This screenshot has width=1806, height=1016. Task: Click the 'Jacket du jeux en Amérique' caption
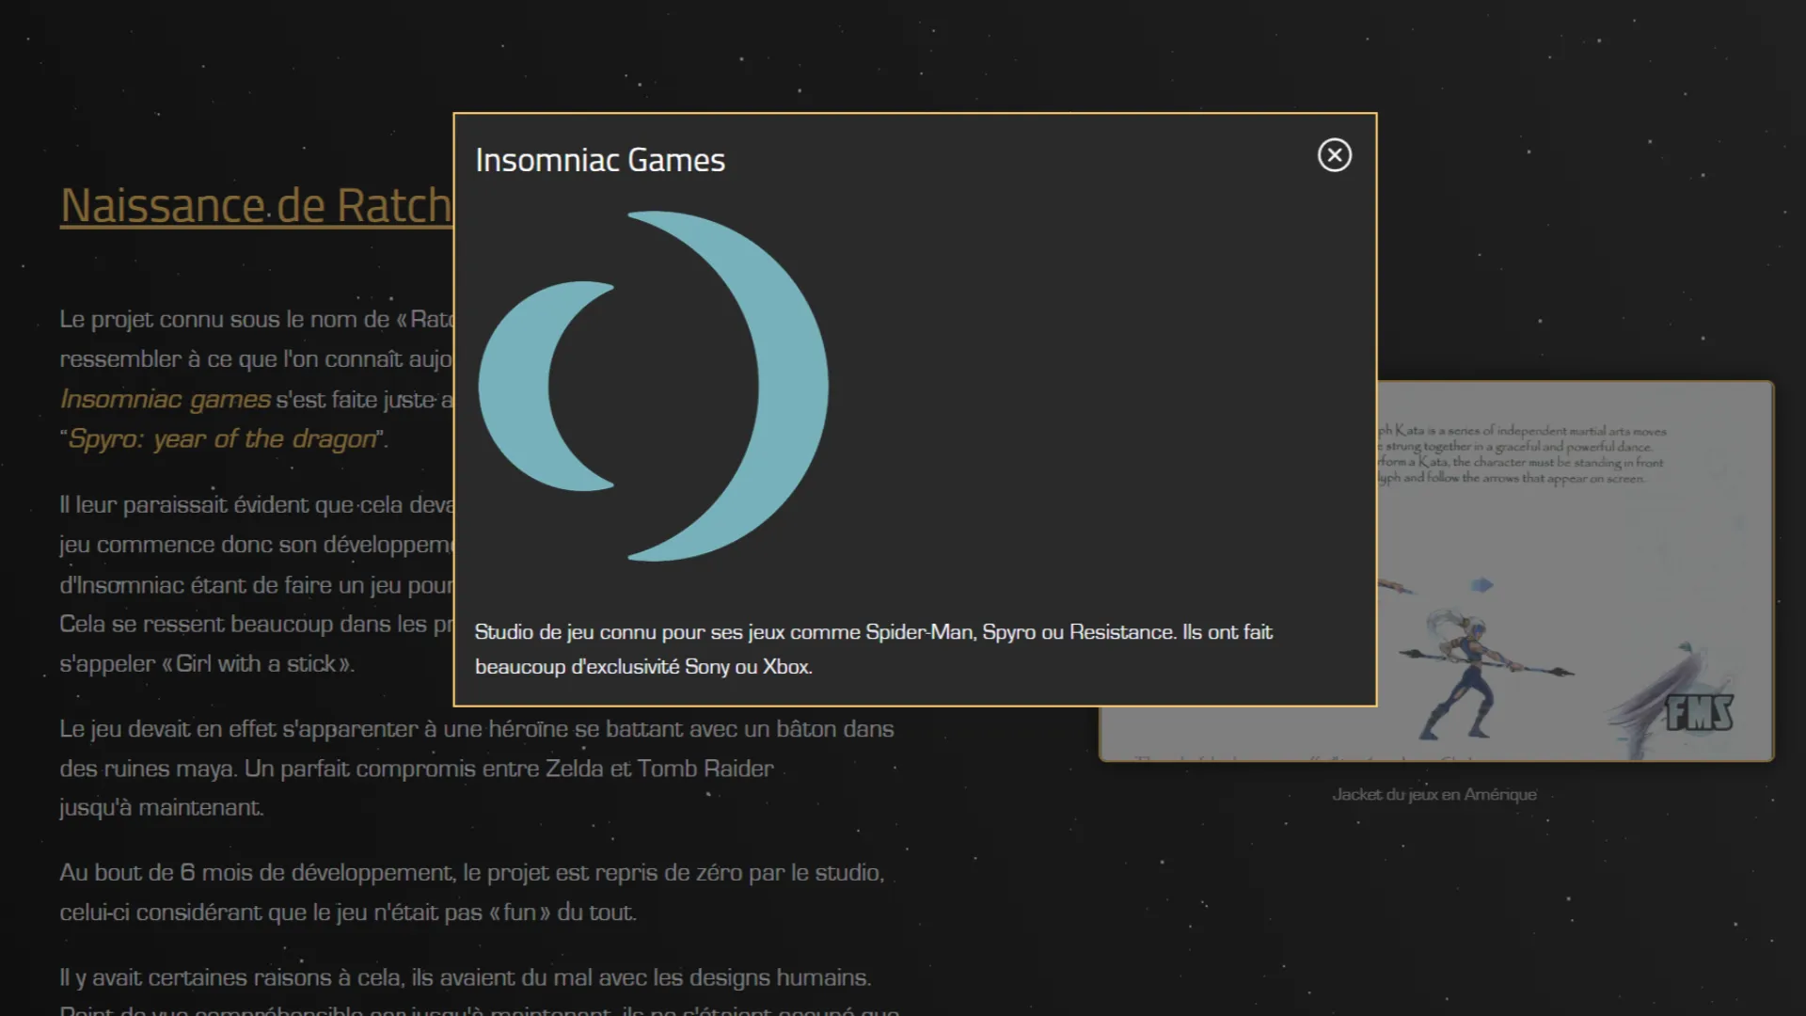tap(1434, 795)
